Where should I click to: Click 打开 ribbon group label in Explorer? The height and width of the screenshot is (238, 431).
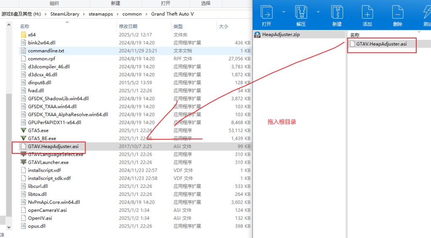point(165,3)
